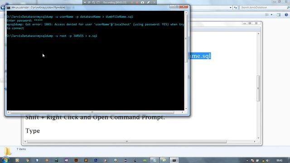This screenshot has height=163, width=290.
Task: Switch to Windows Explorer folder taskbar button
Action: coord(164,160)
